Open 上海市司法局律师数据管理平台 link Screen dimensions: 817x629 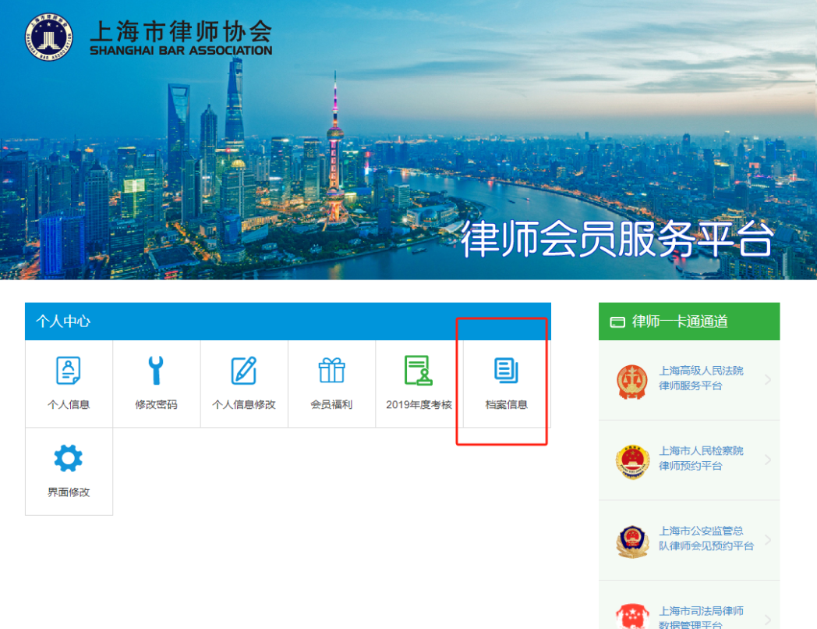701,617
